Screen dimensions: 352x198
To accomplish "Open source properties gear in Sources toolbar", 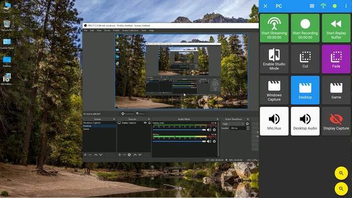I will [x=129, y=155].
